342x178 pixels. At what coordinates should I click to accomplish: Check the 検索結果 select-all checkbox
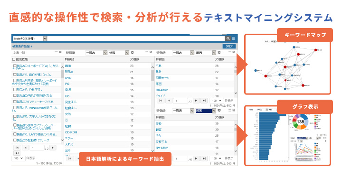pyautogui.click(x=14, y=59)
